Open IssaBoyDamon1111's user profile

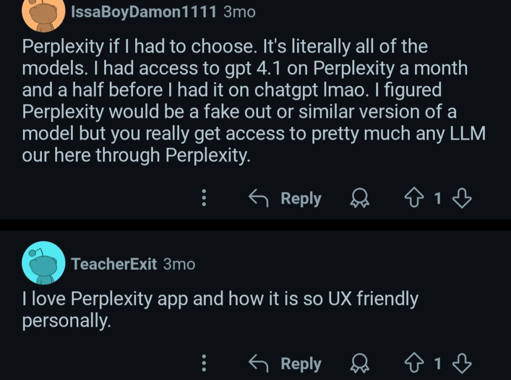(144, 12)
